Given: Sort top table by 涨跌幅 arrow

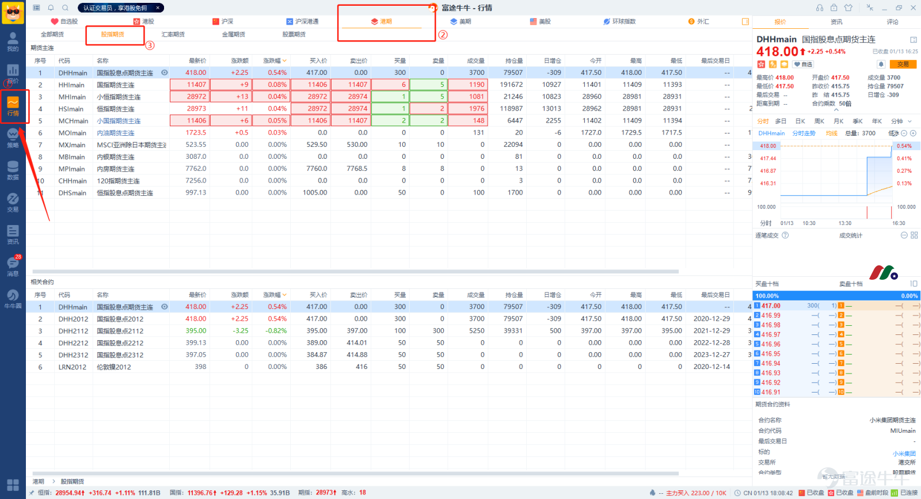Looking at the screenshot, I should [284, 60].
